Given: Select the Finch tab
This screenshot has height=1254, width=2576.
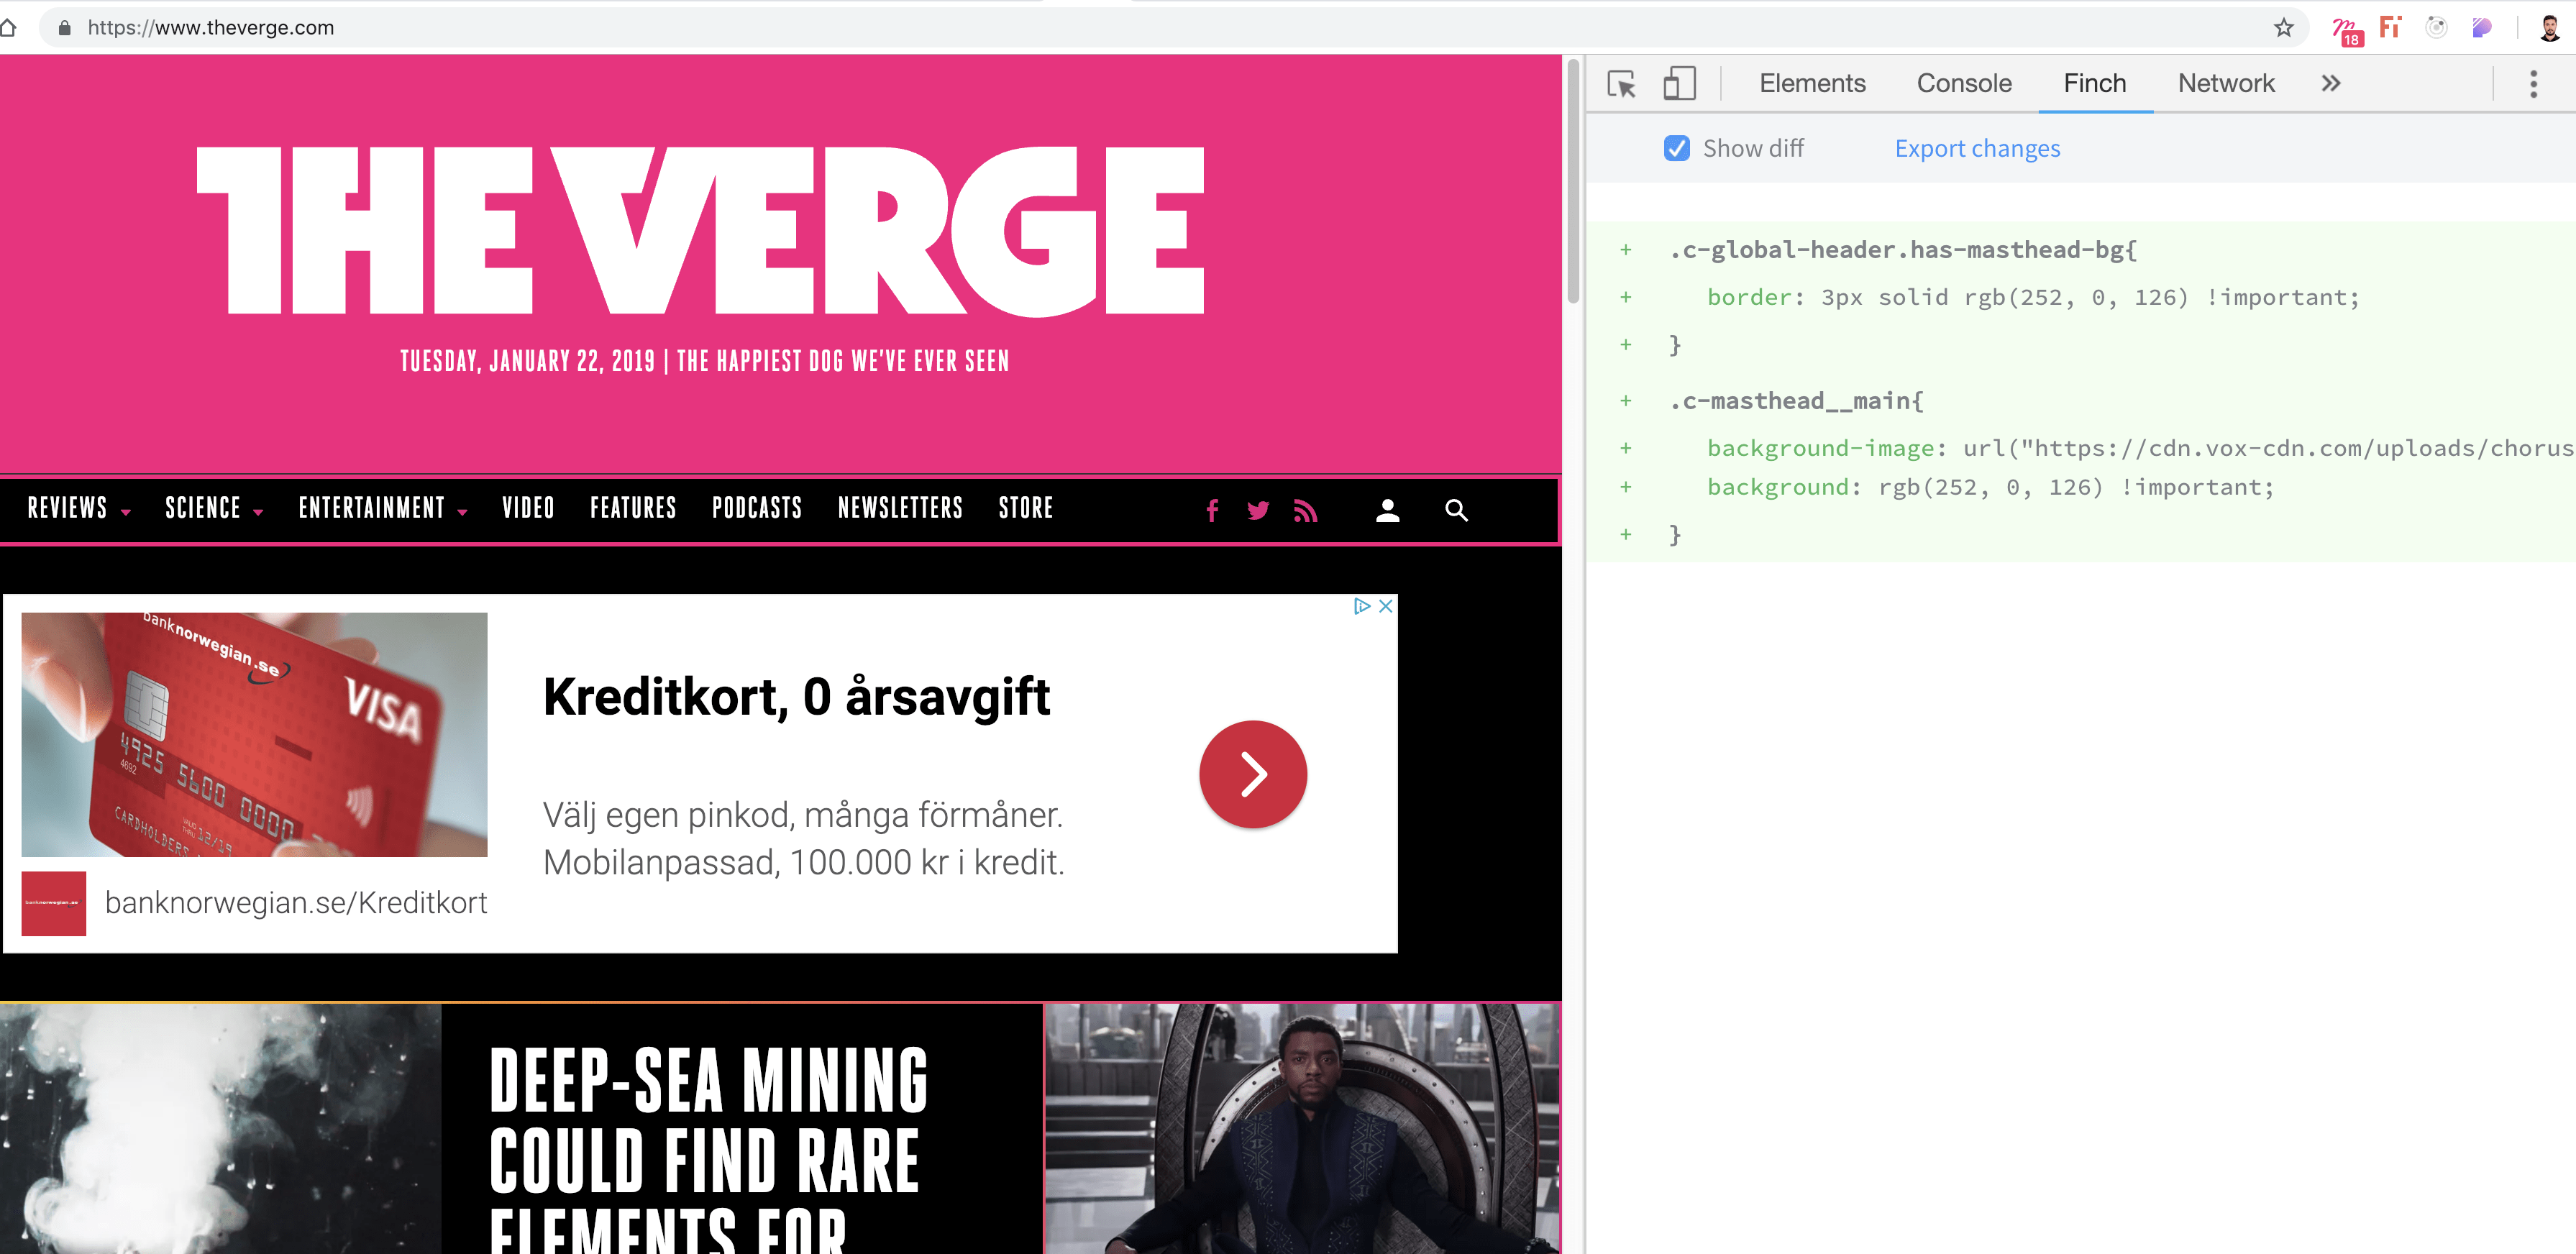Looking at the screenshot, I should click(2095, 83).
